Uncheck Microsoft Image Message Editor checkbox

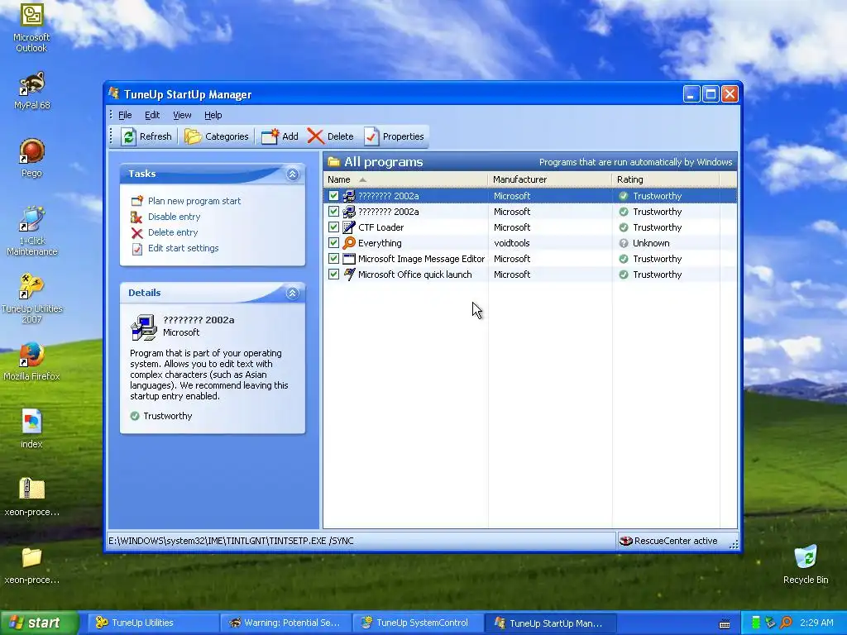(x=334, y=259)
